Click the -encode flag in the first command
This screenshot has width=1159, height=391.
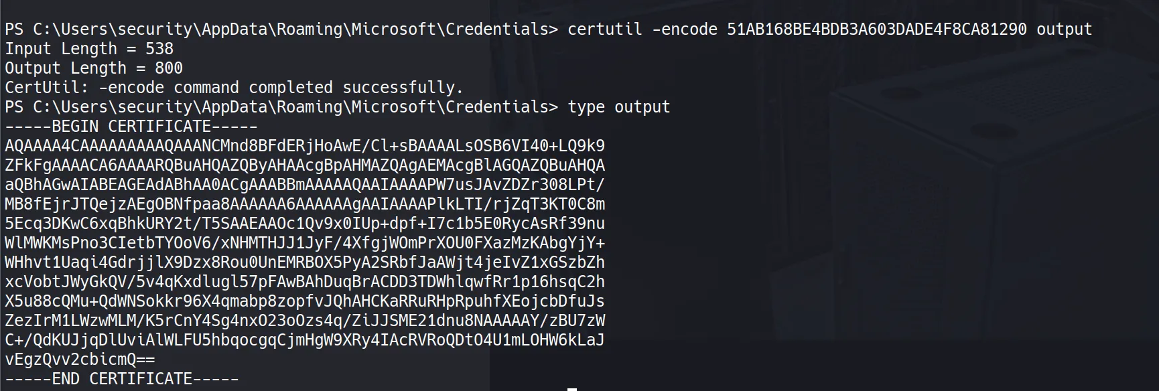tap(684, 29)
